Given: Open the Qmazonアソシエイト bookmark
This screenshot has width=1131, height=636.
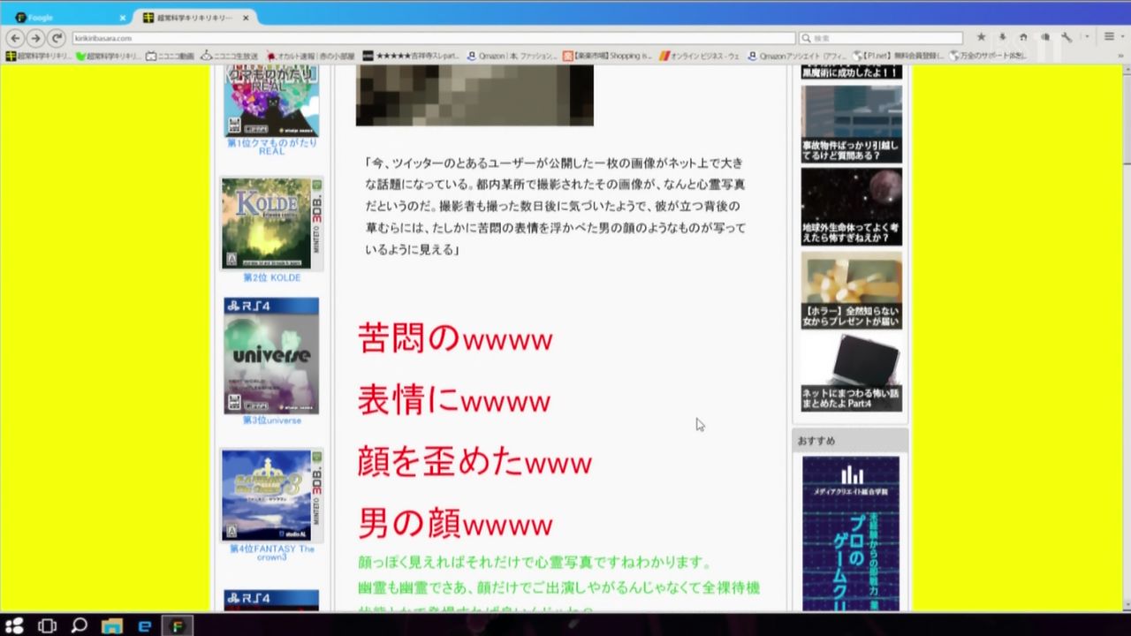Looking at the screenshot, I should pyautogui.click(x=796, y=56).
